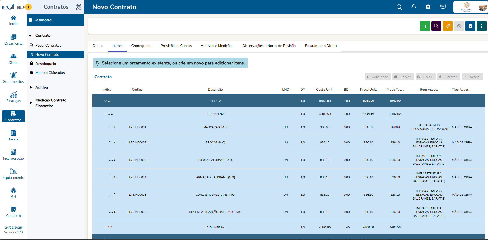Click the blue document button in toolbar
488x240 pixels.
pos(470,26)
